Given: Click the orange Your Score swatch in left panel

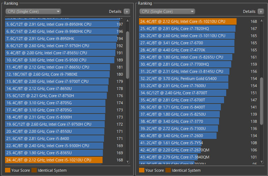Looking at the screenshot, I should pyautogui.click(x=8, y=170).
